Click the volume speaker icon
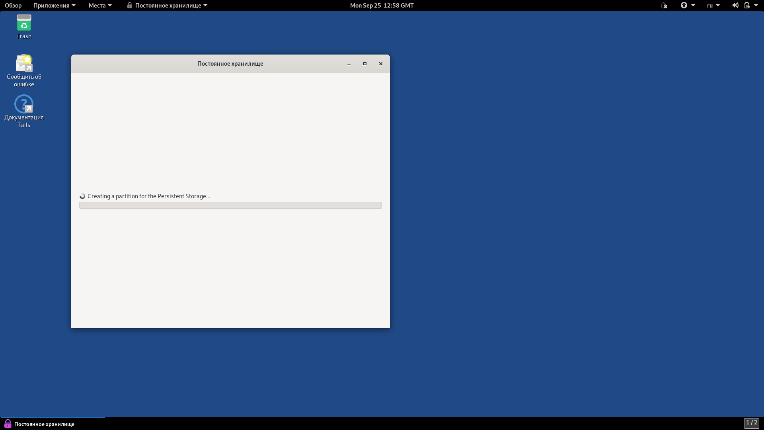 (x=735, y=6)
